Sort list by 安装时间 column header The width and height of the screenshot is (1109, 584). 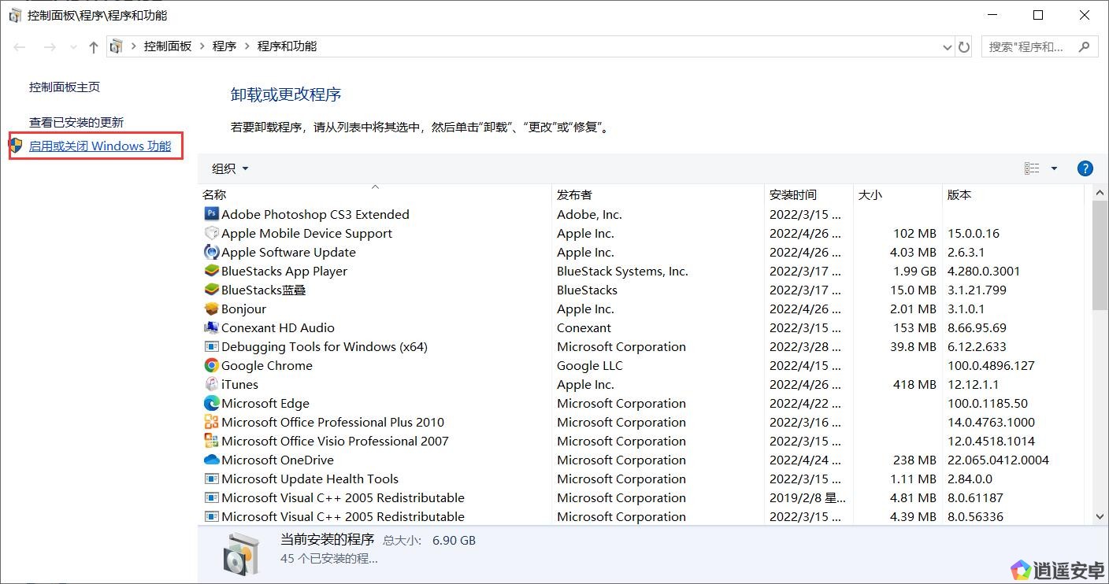click(792, 195)
